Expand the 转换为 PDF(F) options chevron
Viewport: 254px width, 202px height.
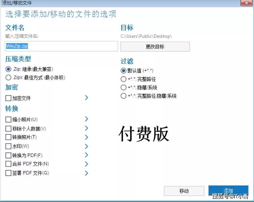tap(86, 155)
